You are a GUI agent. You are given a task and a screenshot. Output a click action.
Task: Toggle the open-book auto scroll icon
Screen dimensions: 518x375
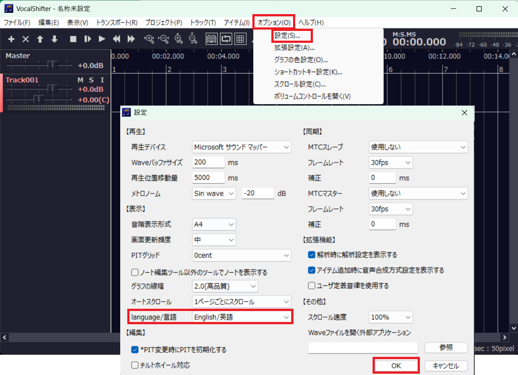211,39
